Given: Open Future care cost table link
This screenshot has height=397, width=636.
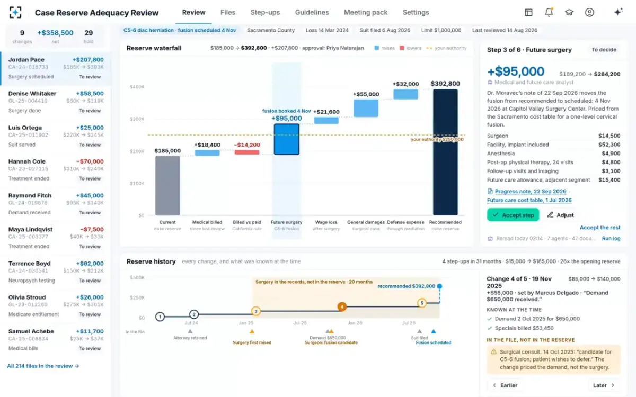Looking at the screenshot, I should coord(529,201).
